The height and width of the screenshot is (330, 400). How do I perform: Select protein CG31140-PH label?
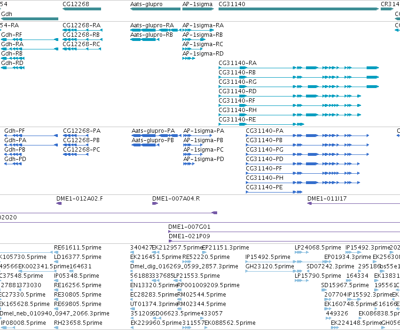[x=265, y=178]
